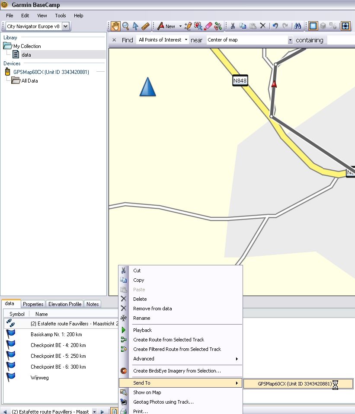Screen dimensions: 355x414
Task: Select the Erase tool
Action: (x=208, y=26)
